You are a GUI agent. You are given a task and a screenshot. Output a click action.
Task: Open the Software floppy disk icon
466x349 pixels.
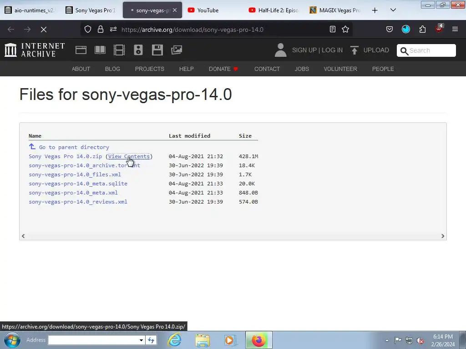click(157, 50)
